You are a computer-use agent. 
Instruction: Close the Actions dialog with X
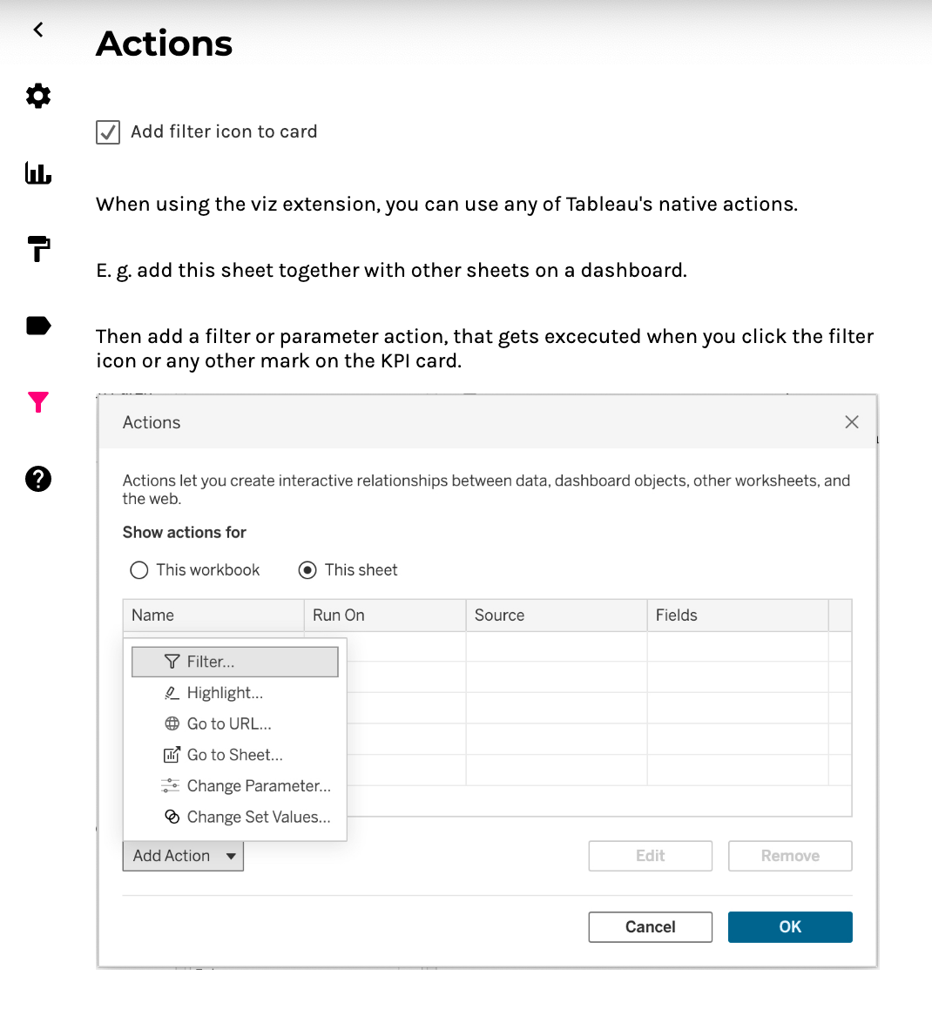[x=852, y=422]
